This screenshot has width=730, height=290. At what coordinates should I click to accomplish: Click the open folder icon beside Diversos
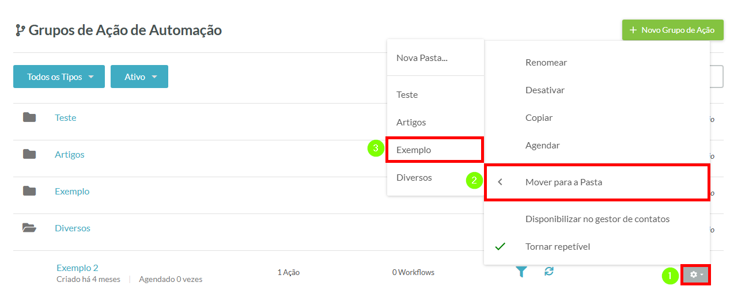(x=29, y=228)
